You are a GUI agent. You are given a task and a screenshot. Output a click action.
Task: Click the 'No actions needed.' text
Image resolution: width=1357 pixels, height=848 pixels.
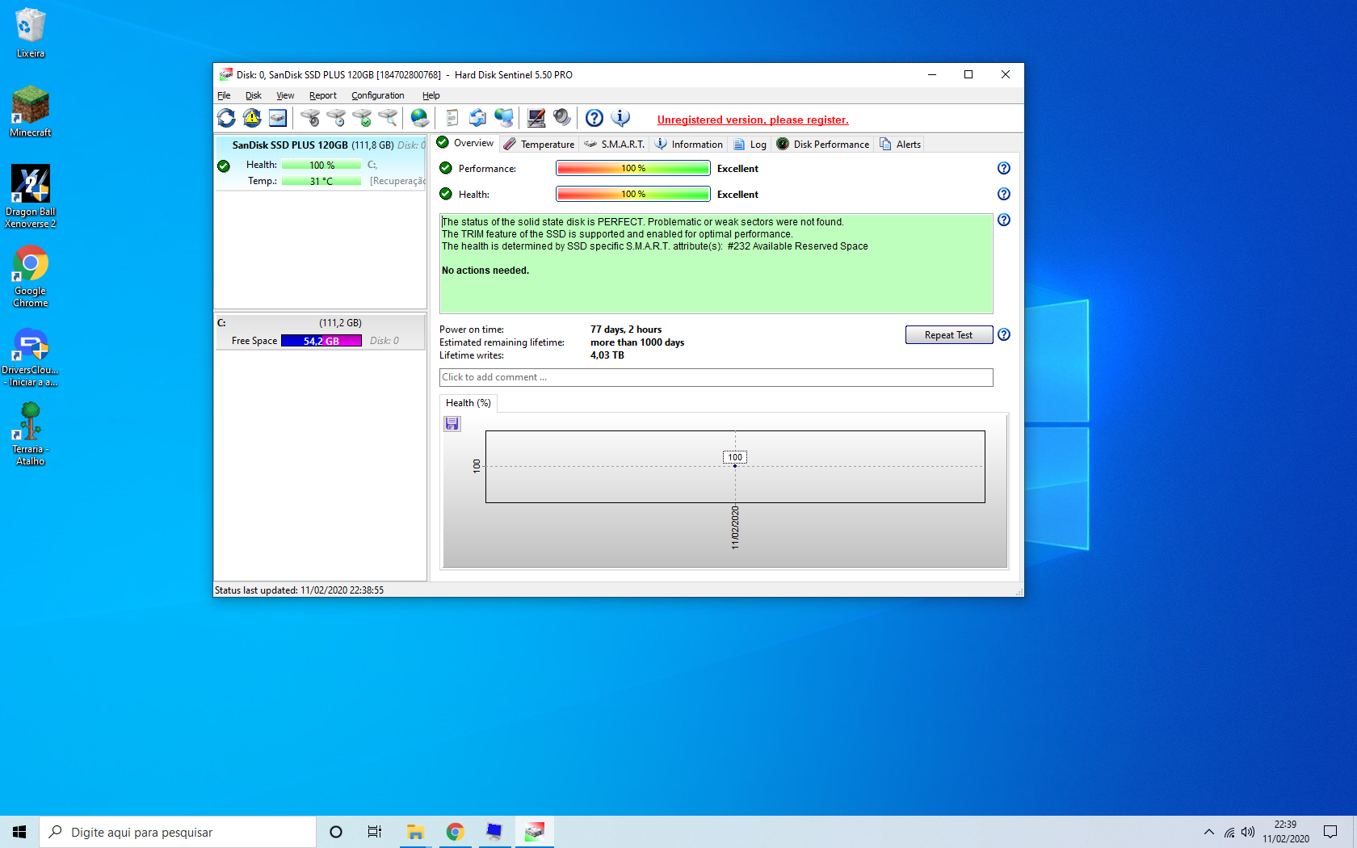click(x=485, y=271)
